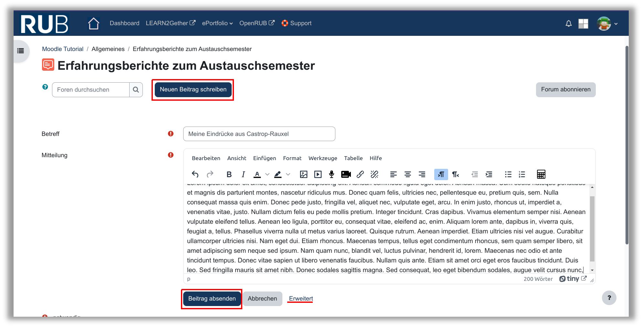642x328 pixels.
Task: Open the notifications bell
Action: click(x=568, y=24)
